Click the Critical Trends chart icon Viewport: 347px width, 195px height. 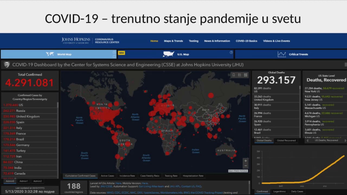282,54
